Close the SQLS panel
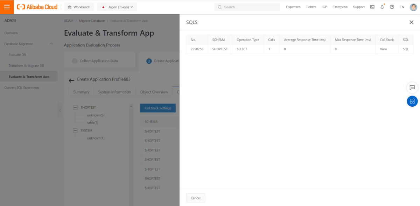The height and width of the screenshot is (206, 420). 411,22
